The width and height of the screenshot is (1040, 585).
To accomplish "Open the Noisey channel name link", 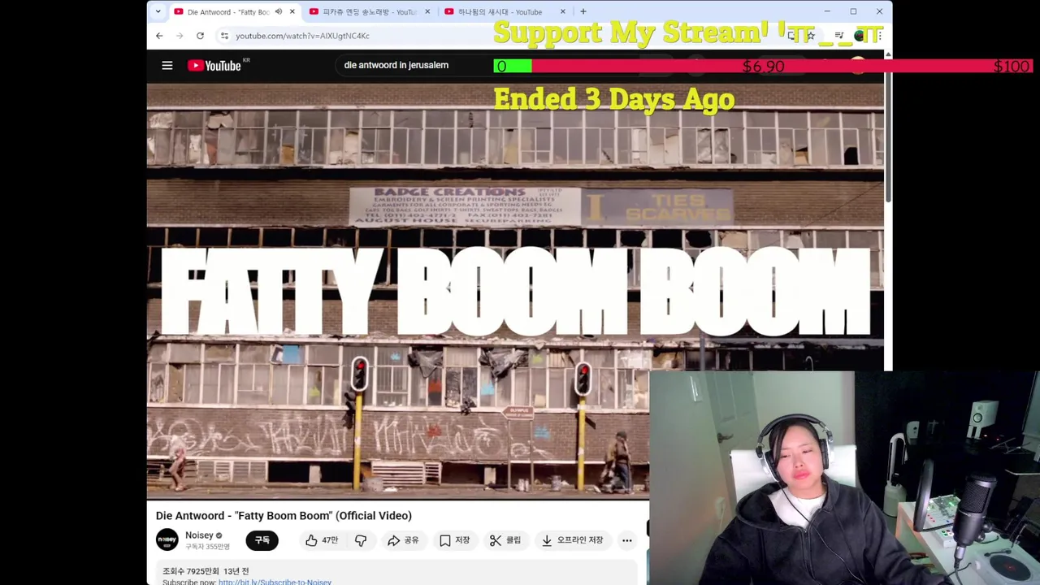I will pos(199,535).
